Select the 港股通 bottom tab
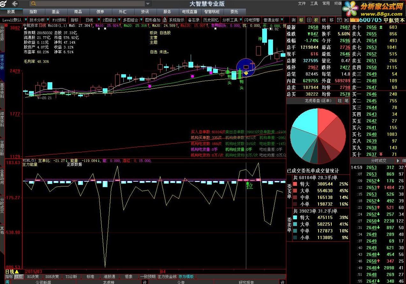Screen dimensions: 406x284 click(x=109, y=277)
